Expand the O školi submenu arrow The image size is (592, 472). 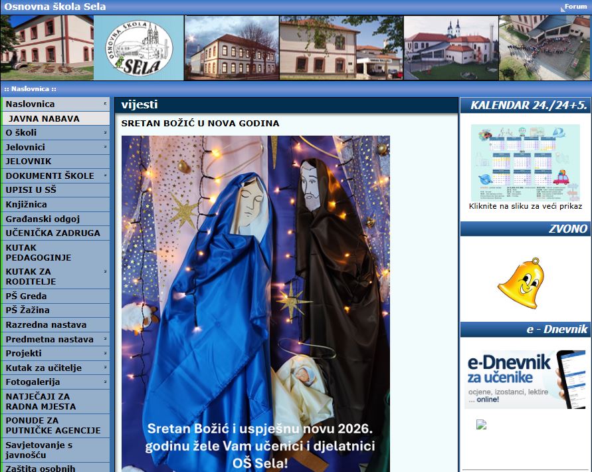click(105, 132)
